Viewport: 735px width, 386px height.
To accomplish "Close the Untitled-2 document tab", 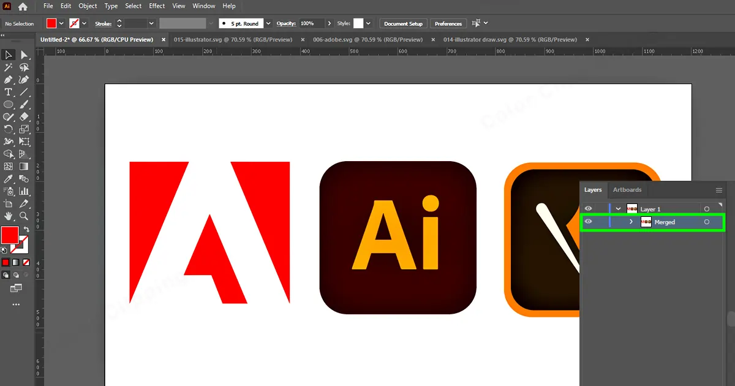I will point(163,39).
